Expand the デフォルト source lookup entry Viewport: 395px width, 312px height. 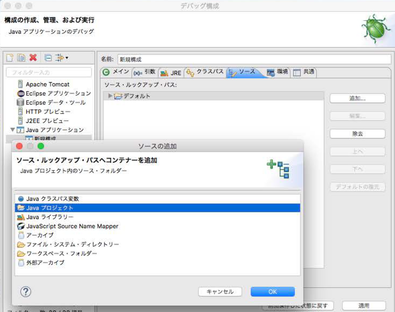[110, 96]
